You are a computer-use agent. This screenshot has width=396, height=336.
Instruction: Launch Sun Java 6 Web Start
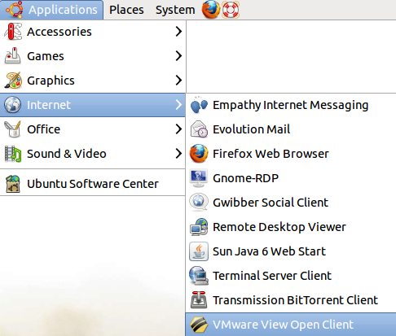pos(291,251)
